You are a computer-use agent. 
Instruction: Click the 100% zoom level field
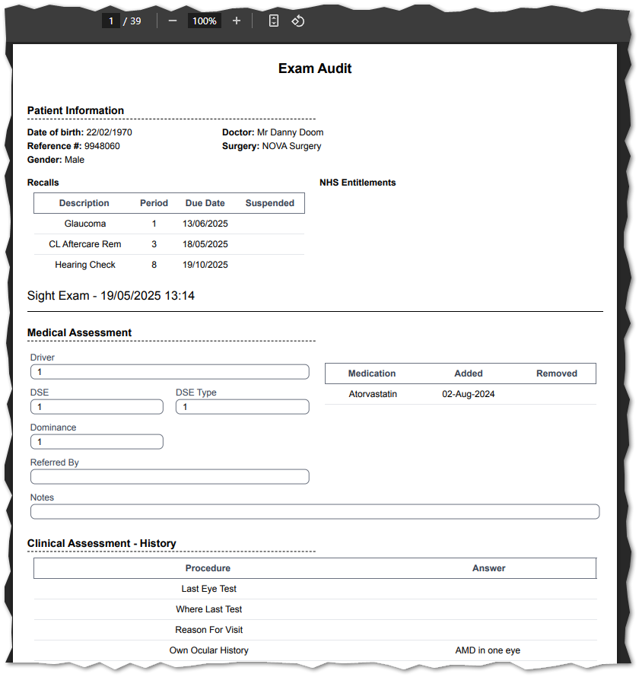(x=204, y=21)
